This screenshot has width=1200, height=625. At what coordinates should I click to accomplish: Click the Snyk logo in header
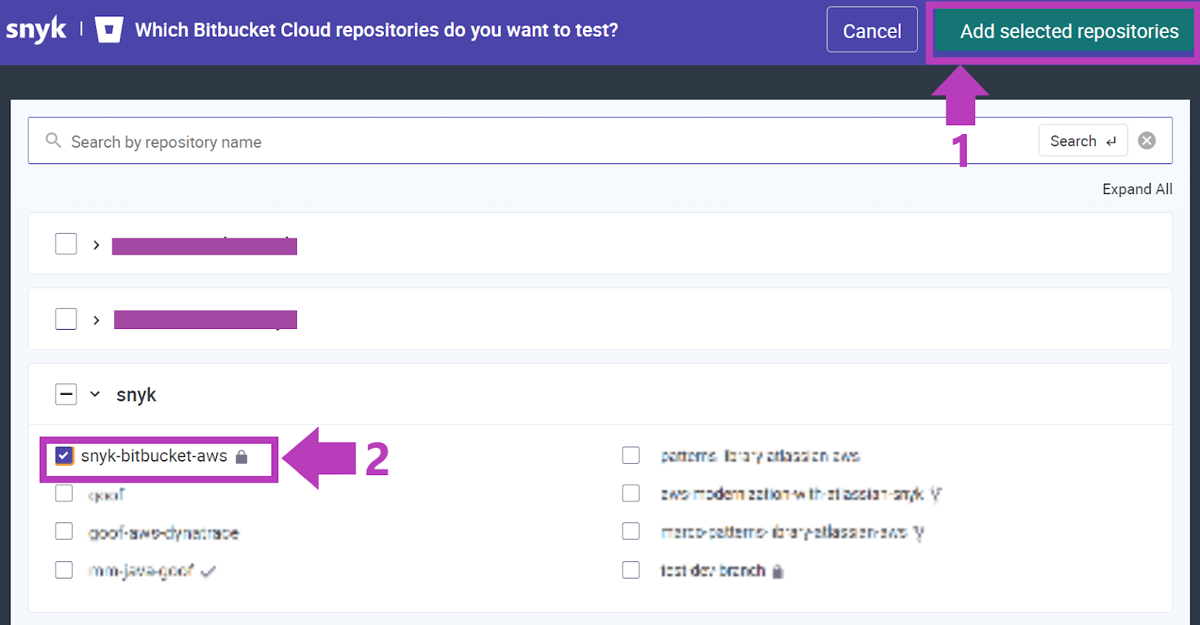pos(36,31)
